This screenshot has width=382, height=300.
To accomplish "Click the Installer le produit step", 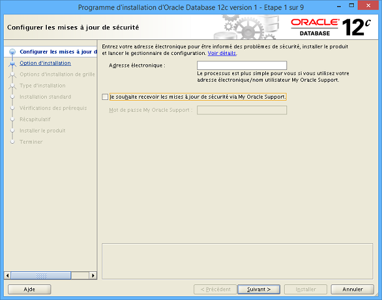I will (42, 131).
